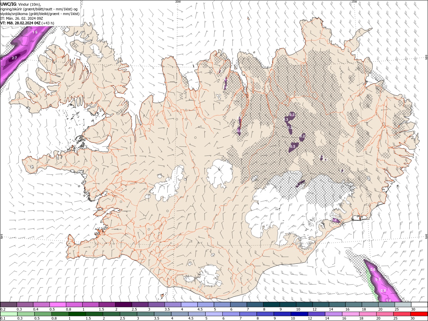Select top legend white swatch labeled 30
Image resolution: width=428 pixels, height=321 pixels.
click(419, 305)
